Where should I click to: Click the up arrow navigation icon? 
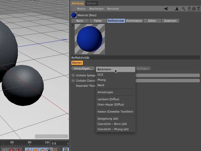point(177,9)
